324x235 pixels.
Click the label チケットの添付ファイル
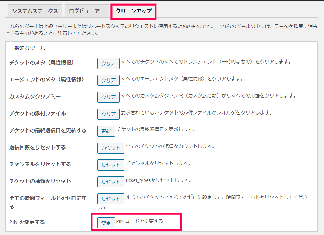38,113
